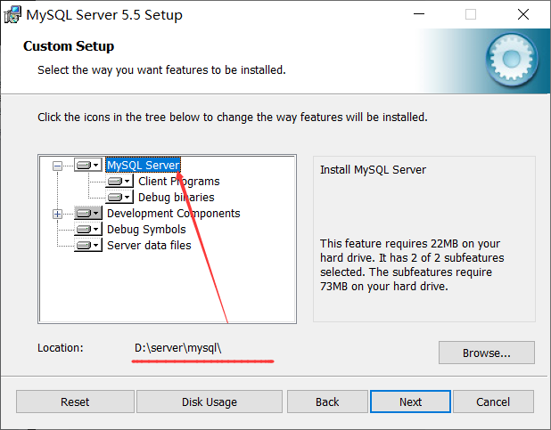
Task: Cancel the MySQL setup
Action: coord(493,402)
